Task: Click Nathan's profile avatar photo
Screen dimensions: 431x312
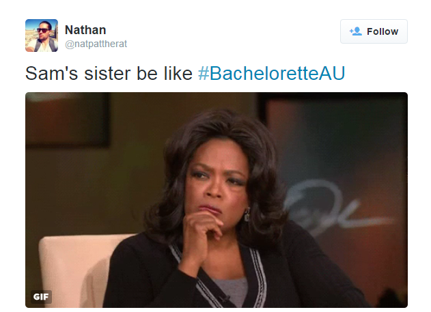Action: 42,36
